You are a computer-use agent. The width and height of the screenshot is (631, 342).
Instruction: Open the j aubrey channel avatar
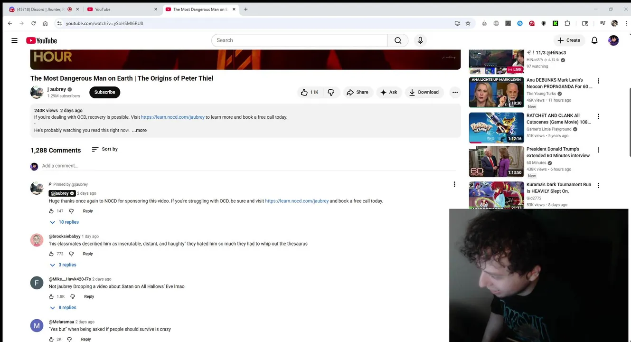[x=37, y=92]
